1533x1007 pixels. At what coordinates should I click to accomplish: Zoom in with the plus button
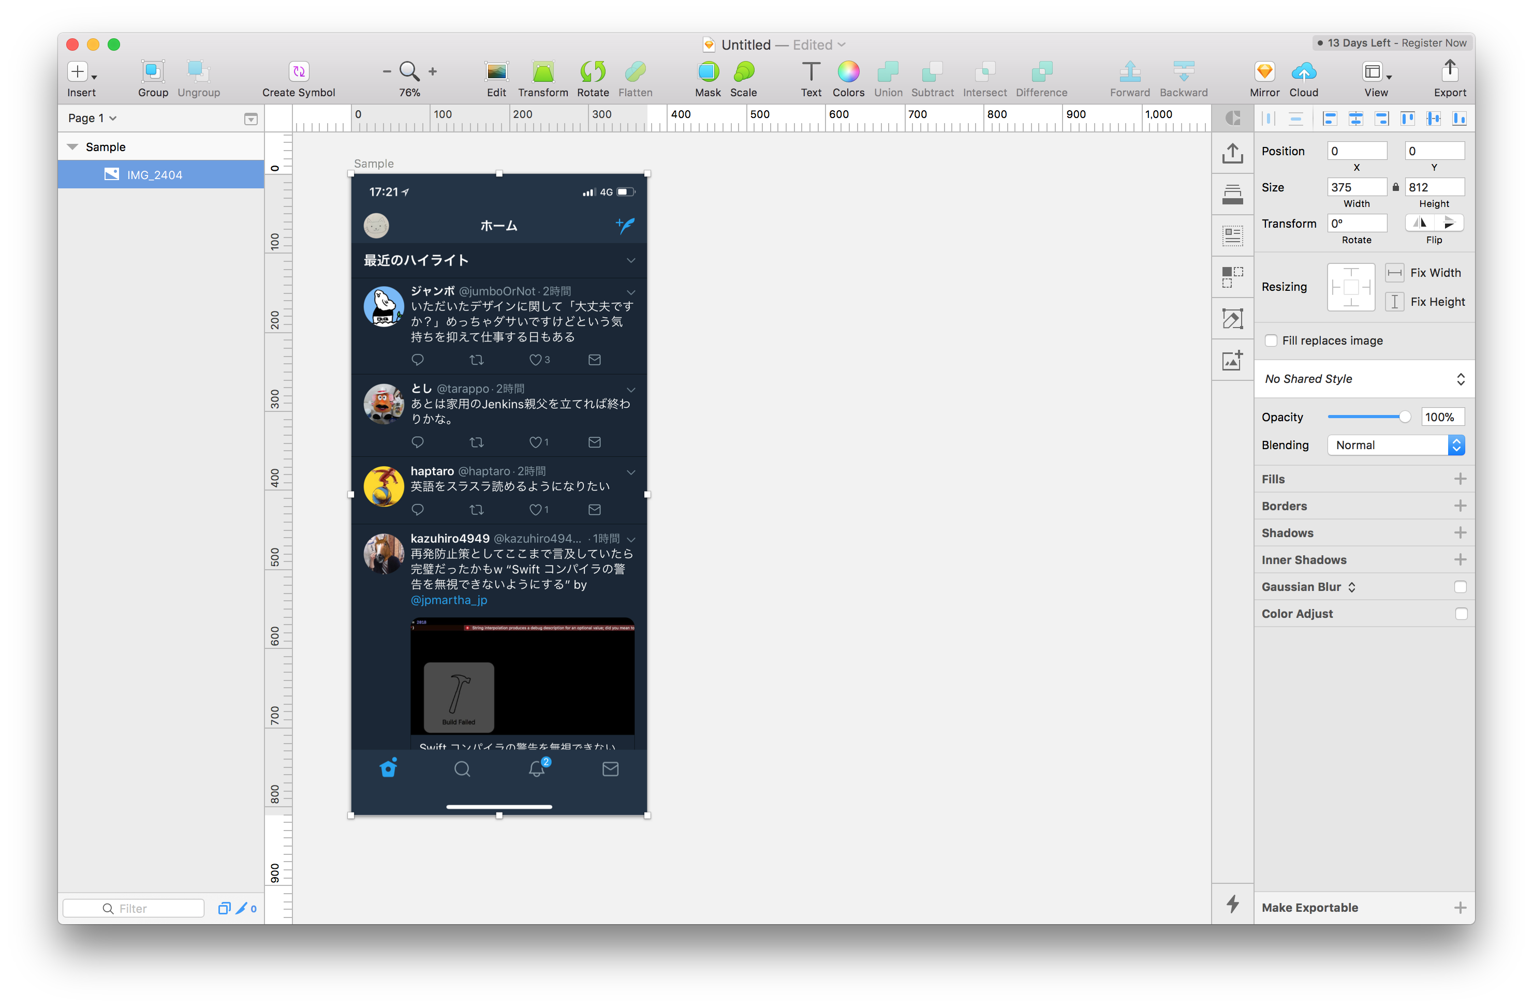click(x=433, y=71)
